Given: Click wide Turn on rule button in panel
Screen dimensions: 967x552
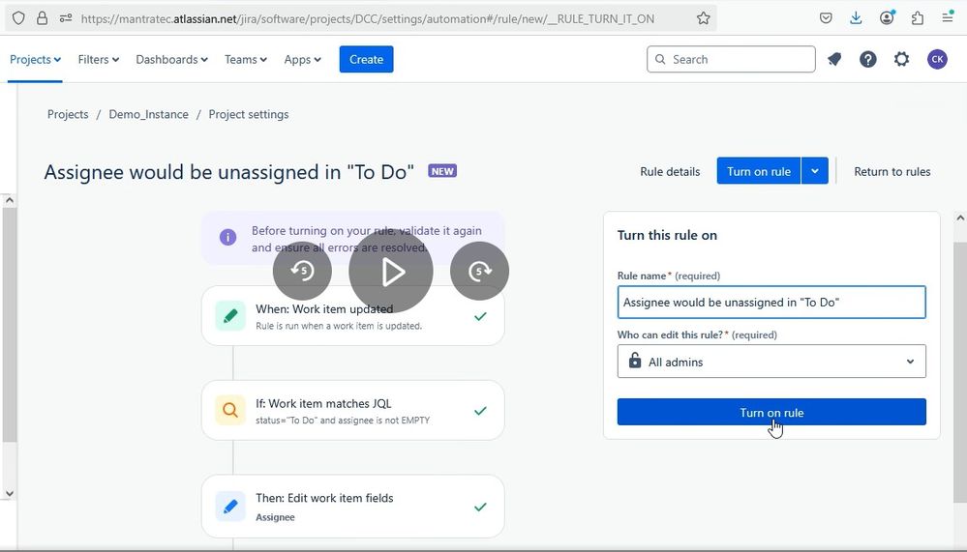Looking at the screenshot, I should click(771, 412).
